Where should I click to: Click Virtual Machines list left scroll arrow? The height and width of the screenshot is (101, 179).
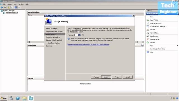(29, 42)
